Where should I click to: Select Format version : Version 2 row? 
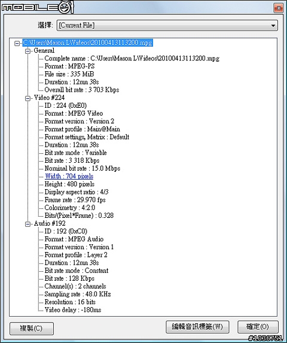(x=80, y=121)
